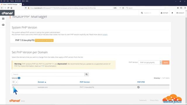Click the cPanel header search field
The width and height of the screenshot is (187, 105).
(x=150, y=13)
